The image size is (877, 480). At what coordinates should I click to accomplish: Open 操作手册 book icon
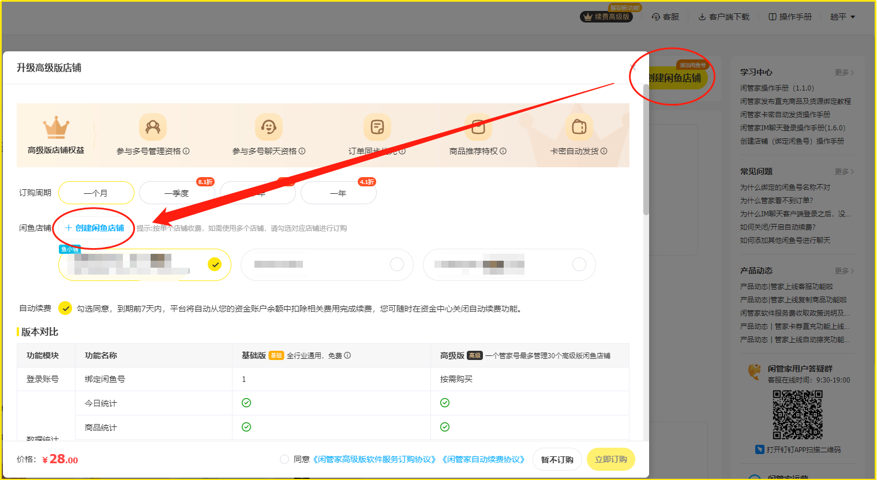tap(773, 17)
